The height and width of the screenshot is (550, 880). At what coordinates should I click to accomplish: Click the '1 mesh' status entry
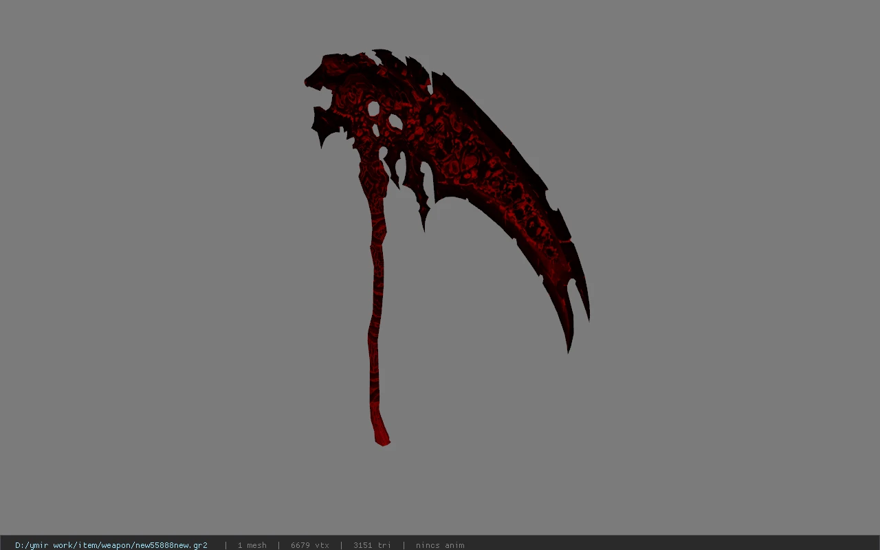[x=252, y=545]
